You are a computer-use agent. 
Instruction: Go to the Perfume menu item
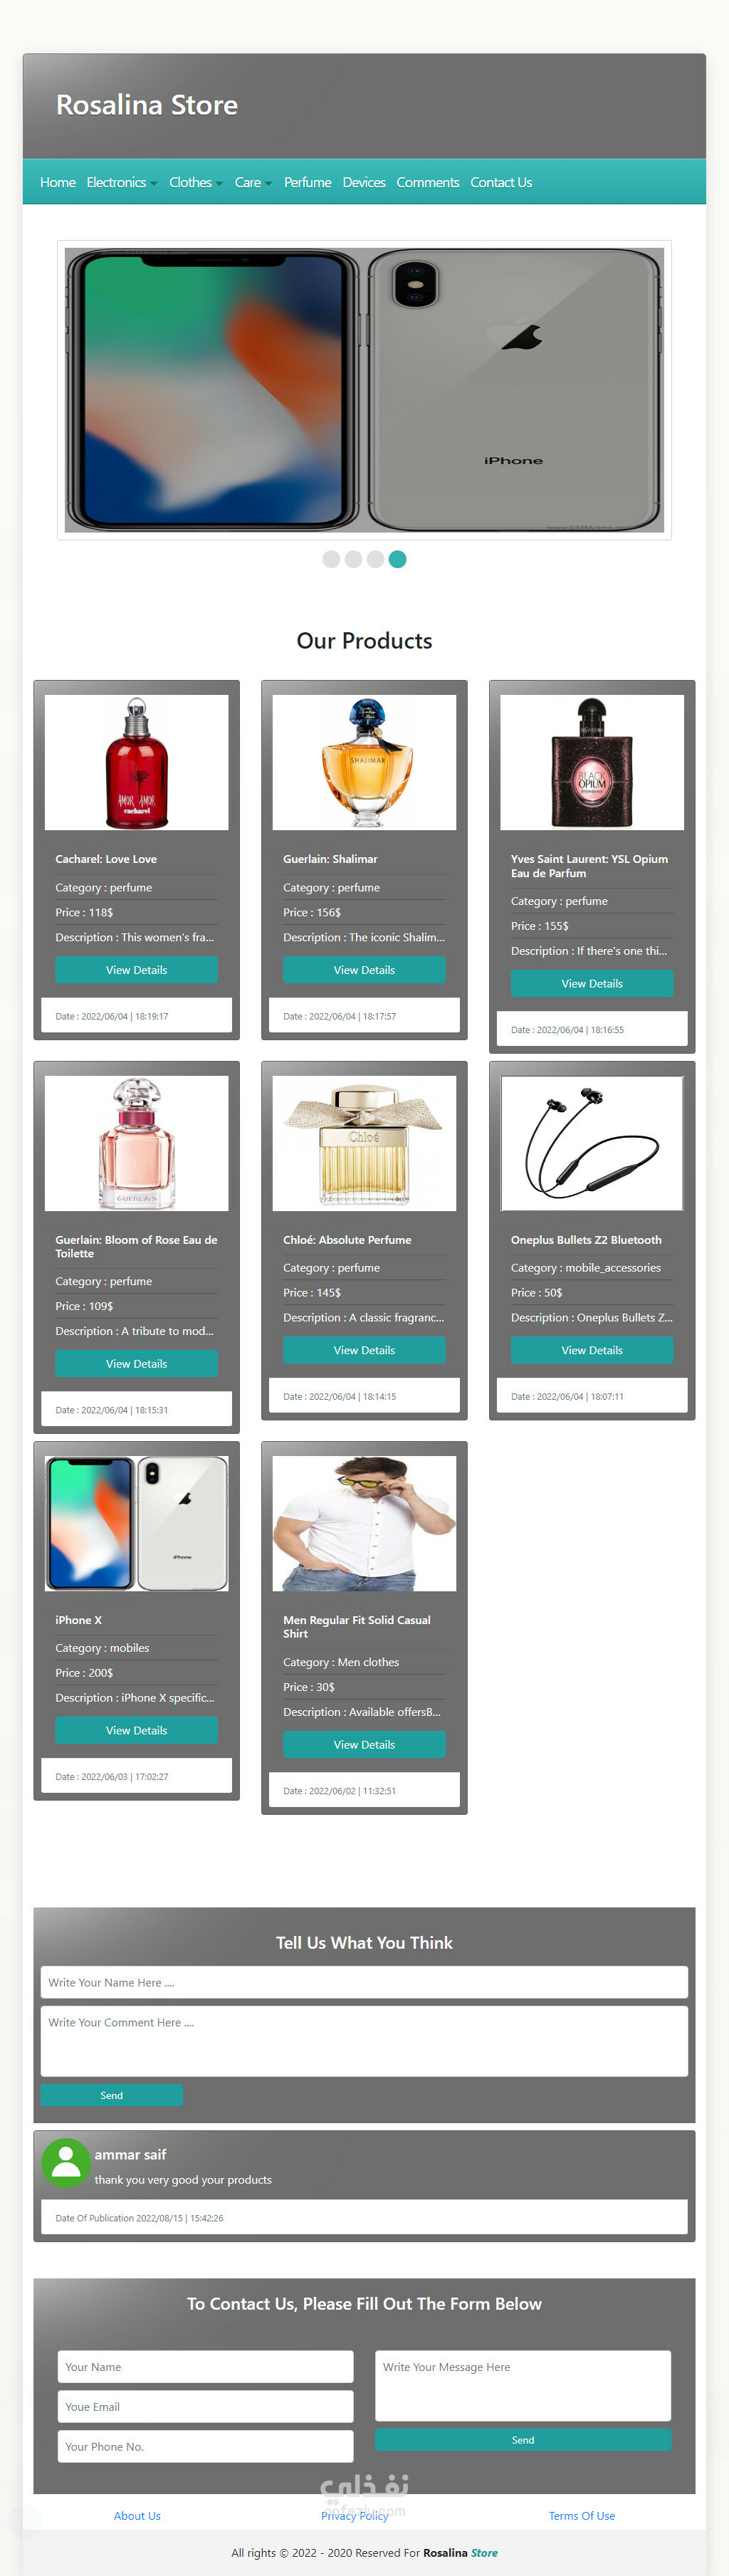[x=307, y=182]
